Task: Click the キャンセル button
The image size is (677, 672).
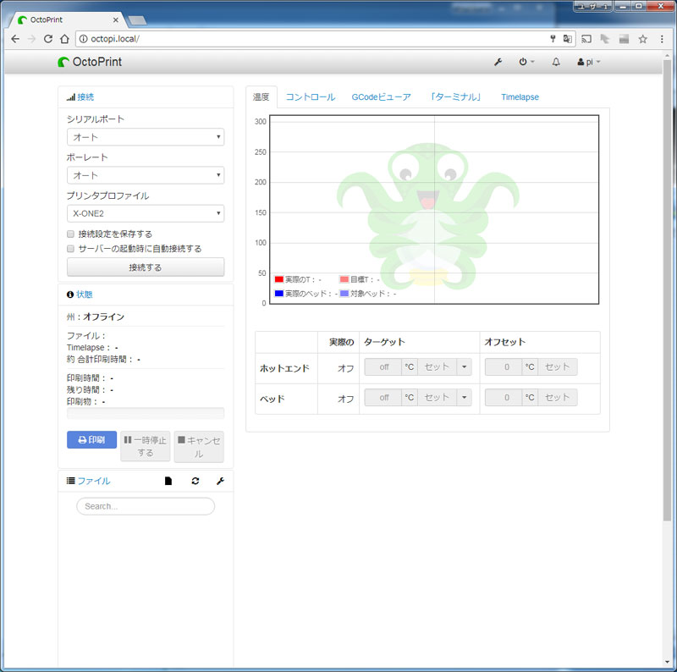Action: pyautogui.click(x=199, y=447)
